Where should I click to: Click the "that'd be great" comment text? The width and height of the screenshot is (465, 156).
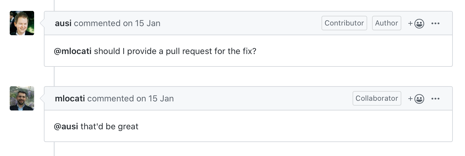coord(109,127)
